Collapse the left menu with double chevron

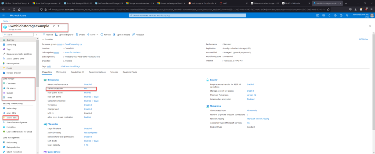click(x=37, y=35)
